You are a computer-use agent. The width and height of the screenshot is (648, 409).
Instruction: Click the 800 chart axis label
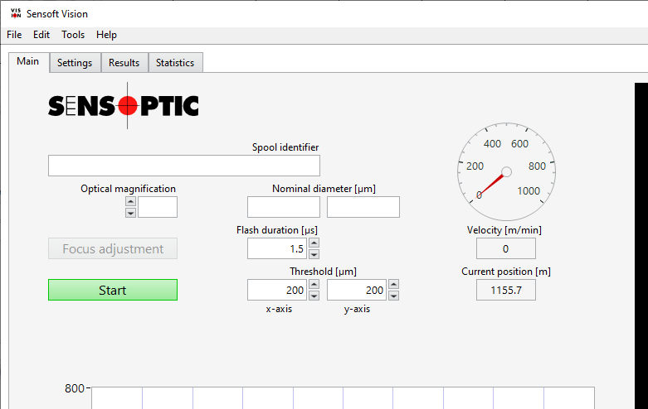[x=75, y=388]
